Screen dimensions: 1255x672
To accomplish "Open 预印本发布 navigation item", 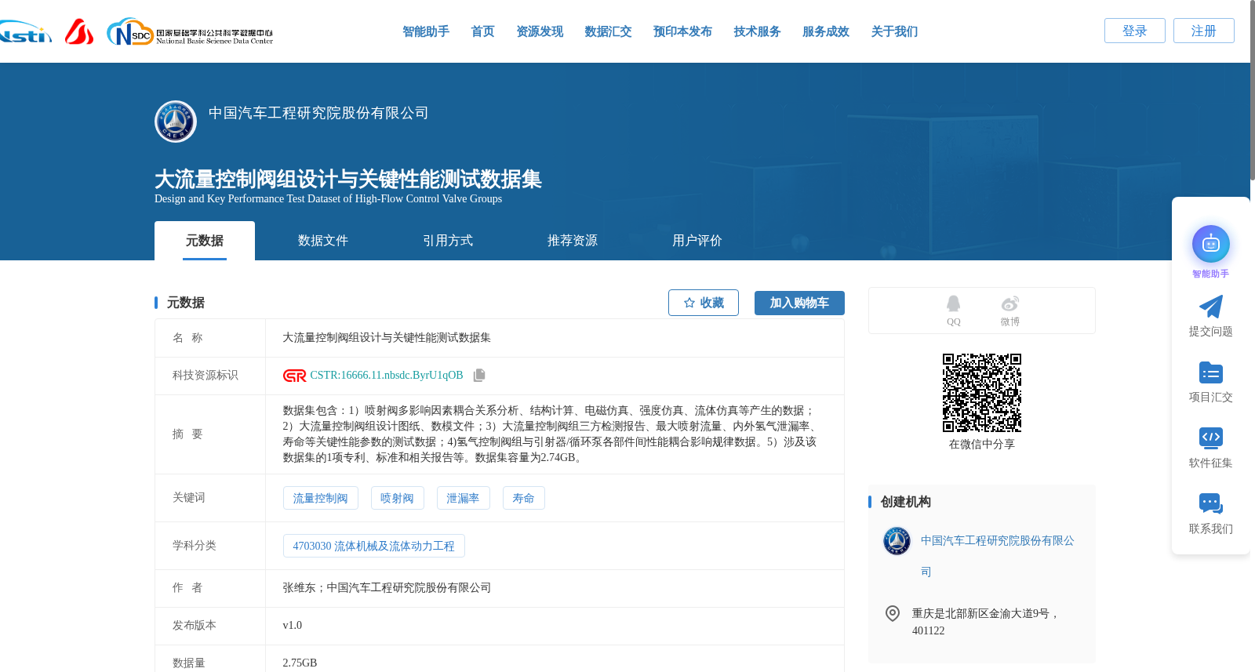I will point(682,31).
